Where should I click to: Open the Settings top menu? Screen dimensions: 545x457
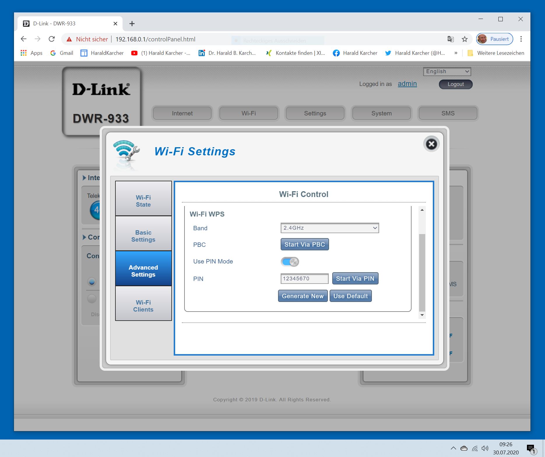pyautogui.click(x=315, y=113)
